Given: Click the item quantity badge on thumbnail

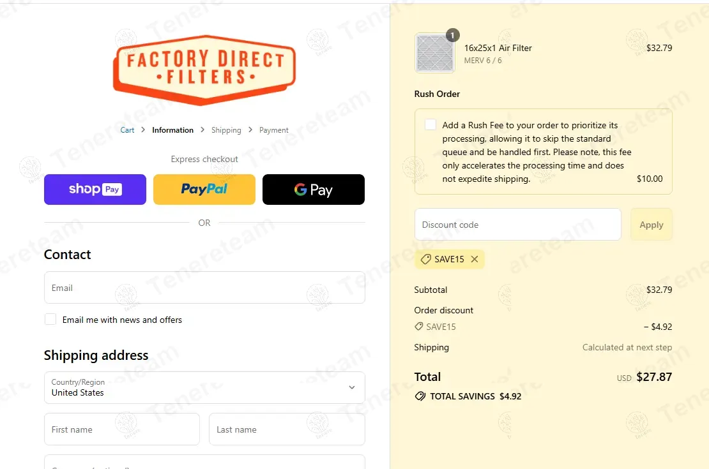Looking at the screenshot, I should [452, 36].
